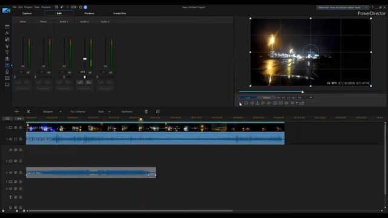Select Movie preview mode button
The image size is (388, 218).
pos(267,97)
